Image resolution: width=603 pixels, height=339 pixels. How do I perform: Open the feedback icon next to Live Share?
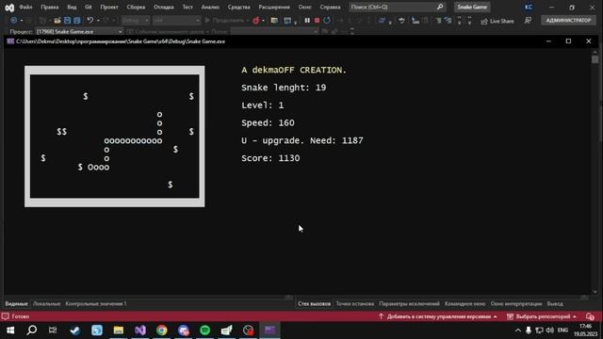pyautogui.click(x=528, y=21)
